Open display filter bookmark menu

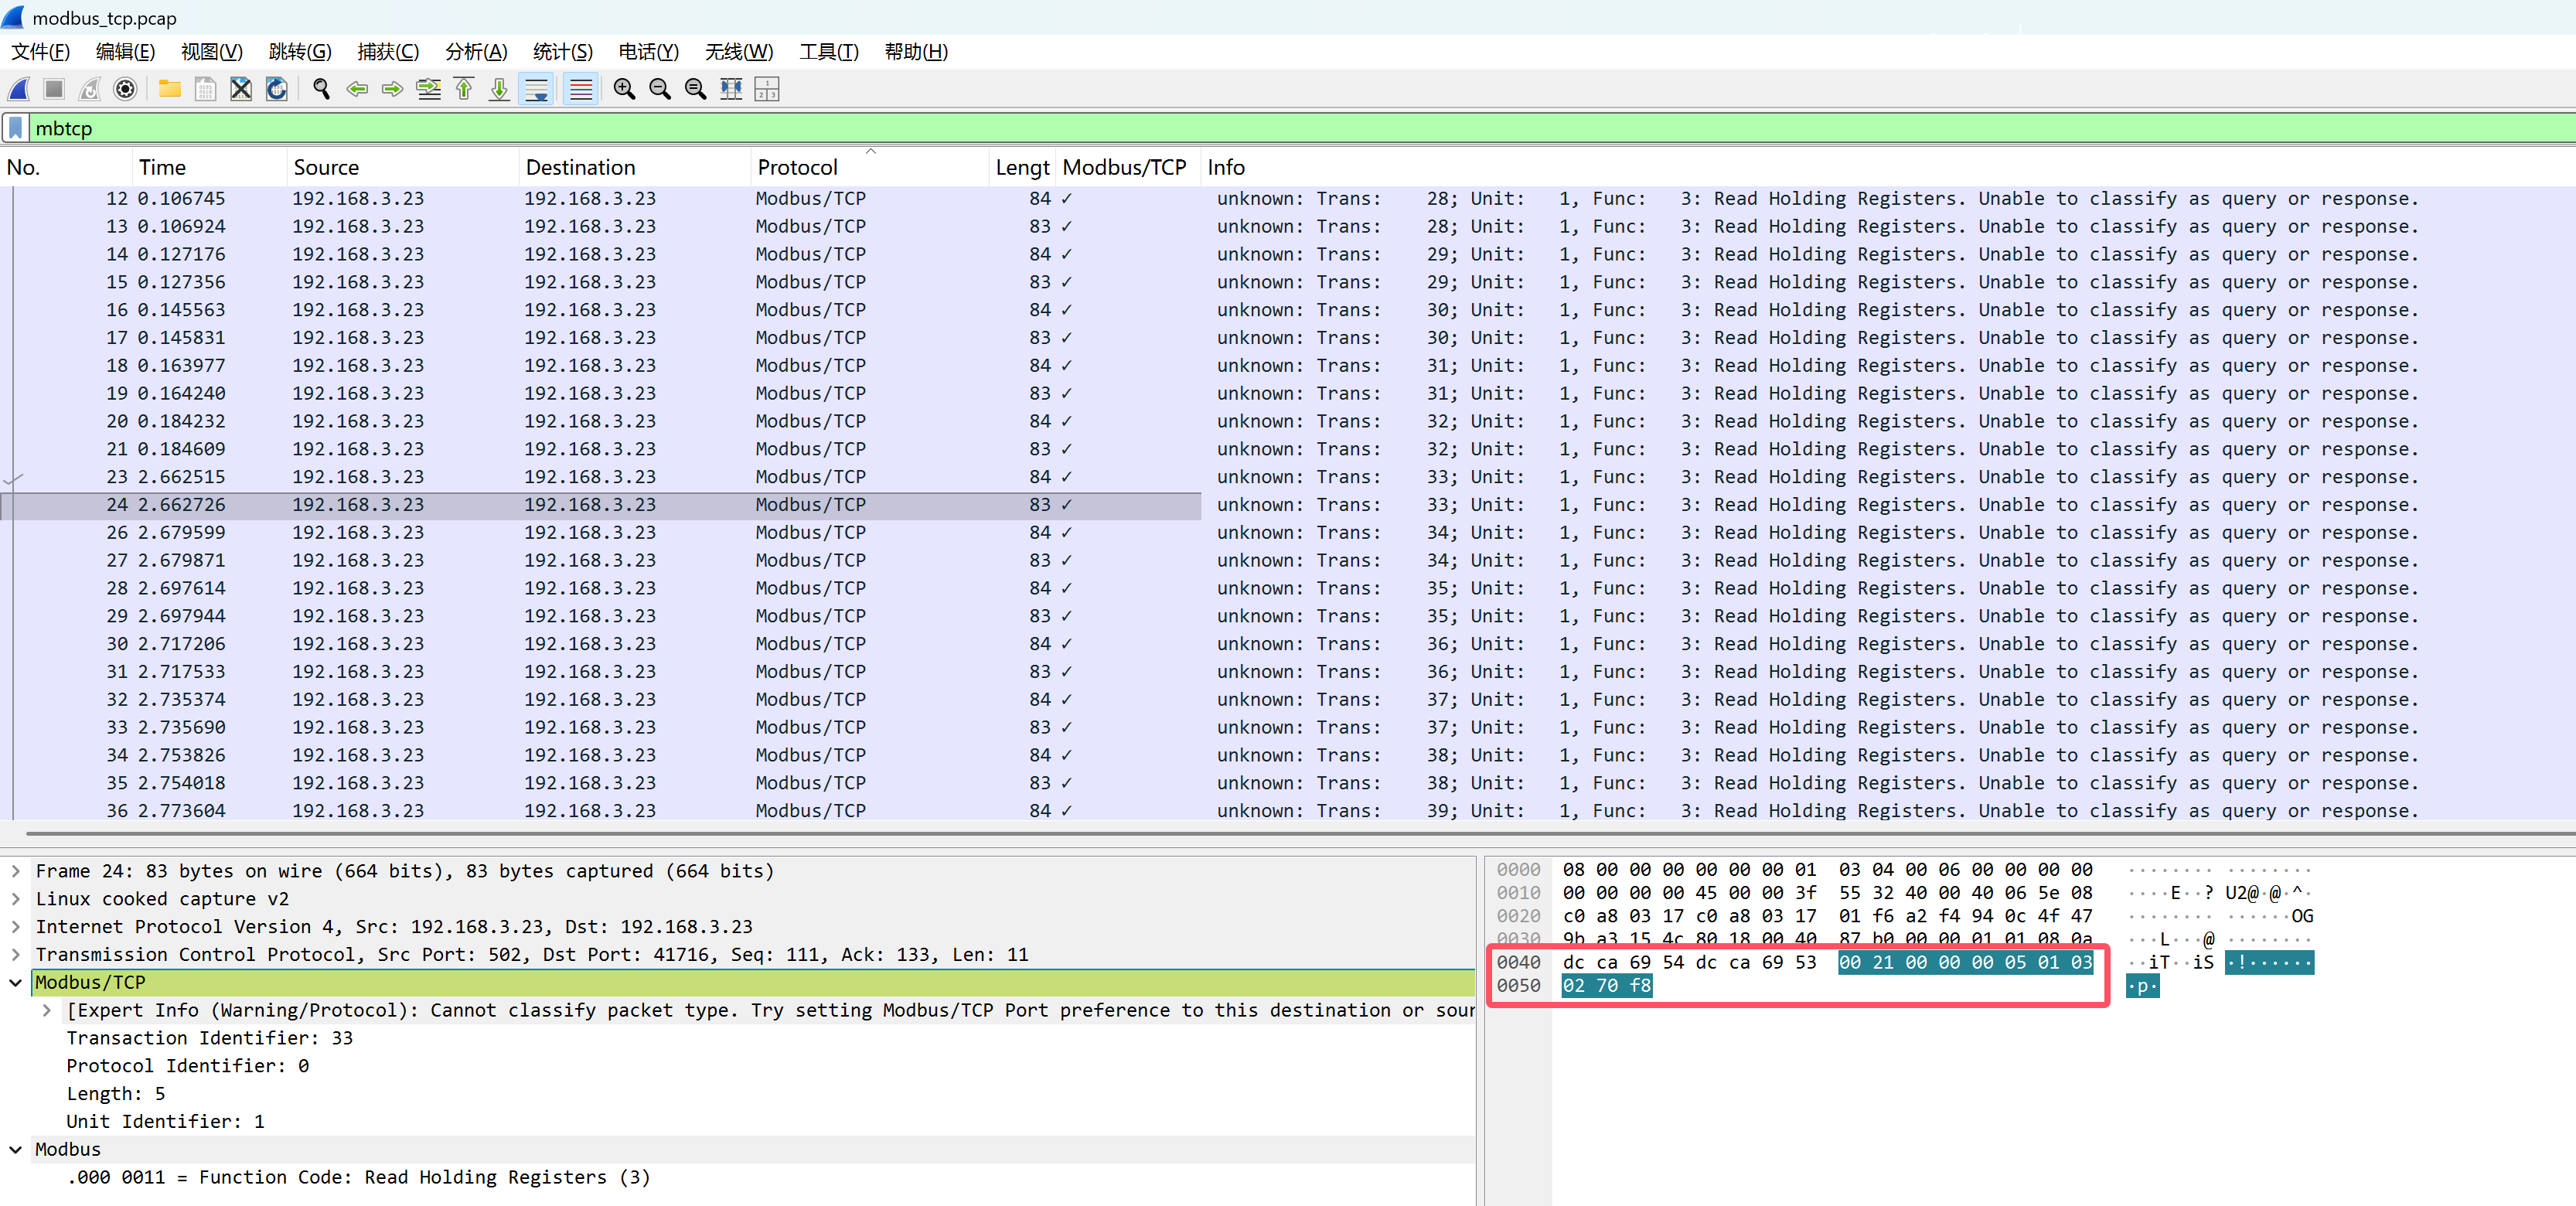(x=16, y=128)
